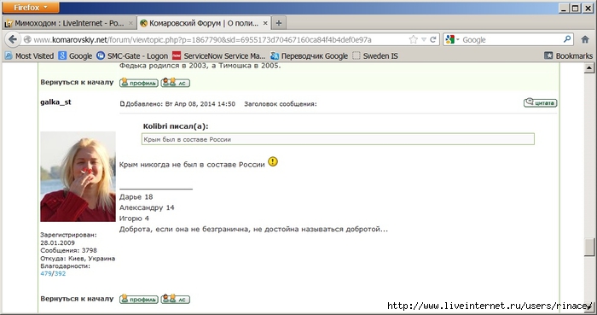Bookmark this page with the star icon

pyautogui.click(x=413, y=39)
